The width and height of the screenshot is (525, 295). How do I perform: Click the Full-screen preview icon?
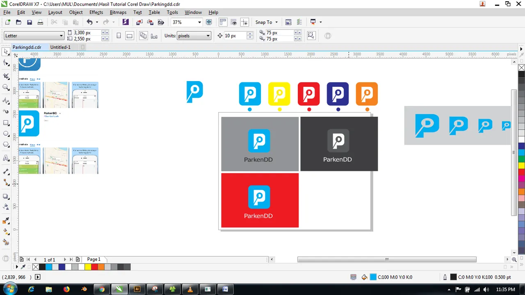[x=209, y=22]
